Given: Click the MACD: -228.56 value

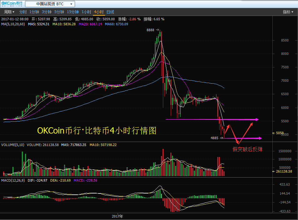Looking at the screenshot, I should point(85,180).
